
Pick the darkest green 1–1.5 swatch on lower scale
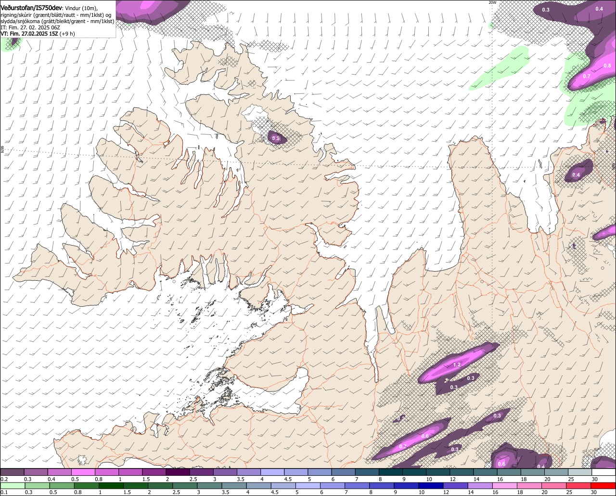pos(111,485)
